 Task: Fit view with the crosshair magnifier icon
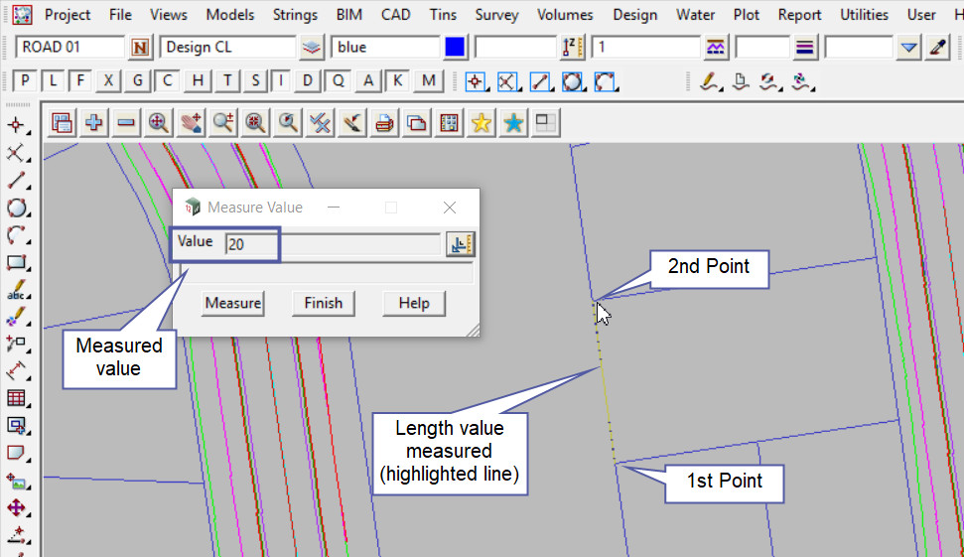tap(159, 123)
